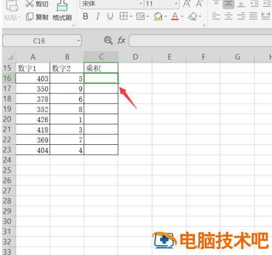272x255 pixels.
Task: Click the fx insert function icon
Action: tap(121, 41)
